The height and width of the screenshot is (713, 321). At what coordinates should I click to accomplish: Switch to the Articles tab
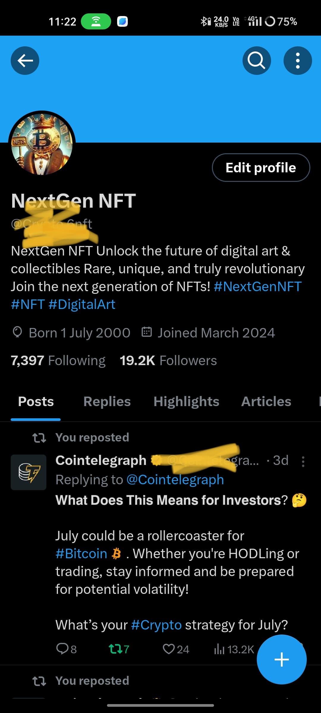pos(266,402)
